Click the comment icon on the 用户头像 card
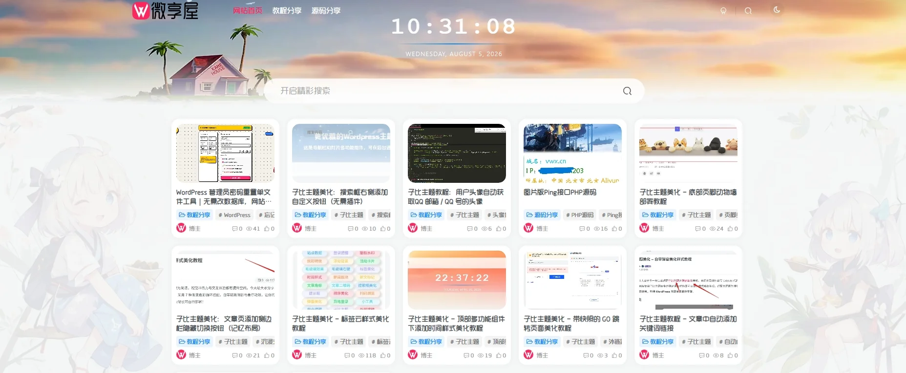Screen dimensions: 906x373 pos(469,229)
